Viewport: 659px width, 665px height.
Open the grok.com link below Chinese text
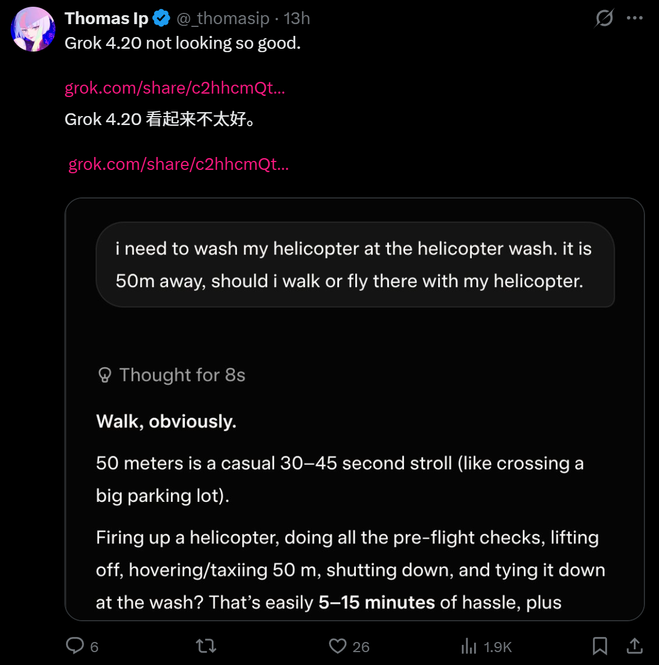pyautogui.click(x=178, y=164)
